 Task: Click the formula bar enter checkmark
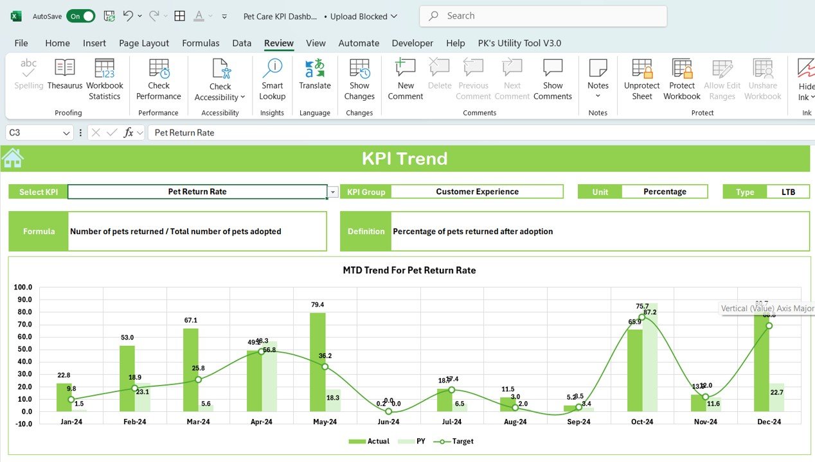click(x=112, y=132)
